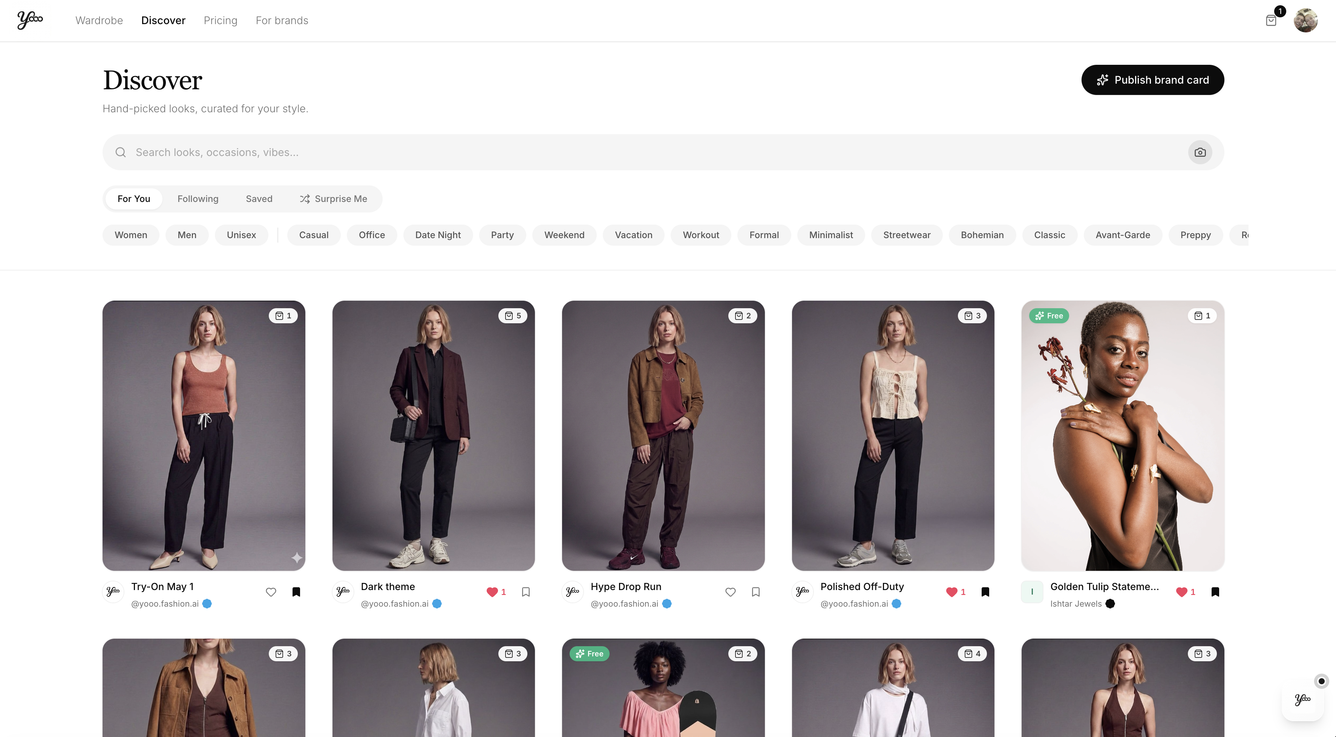
Task: Open item count badge on Polished Off-Duty
Action: tap(973, 316)
